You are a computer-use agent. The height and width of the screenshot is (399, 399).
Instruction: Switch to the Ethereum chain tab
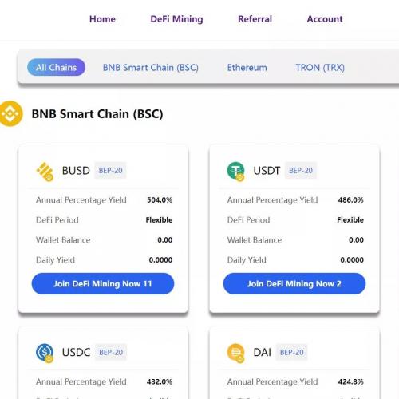pyautogui.click(x=247, y=68)
